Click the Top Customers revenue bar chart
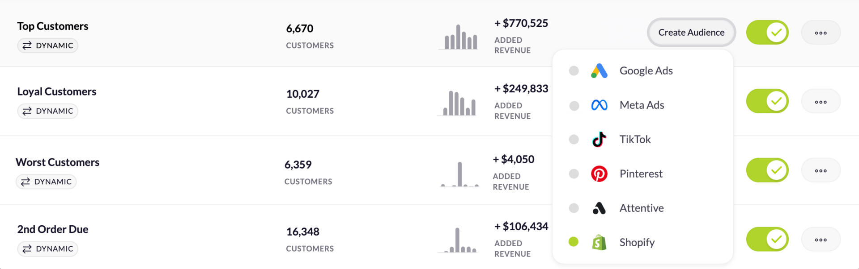The height and width of the screenshot is (269, 859). [x=460, y=37]
